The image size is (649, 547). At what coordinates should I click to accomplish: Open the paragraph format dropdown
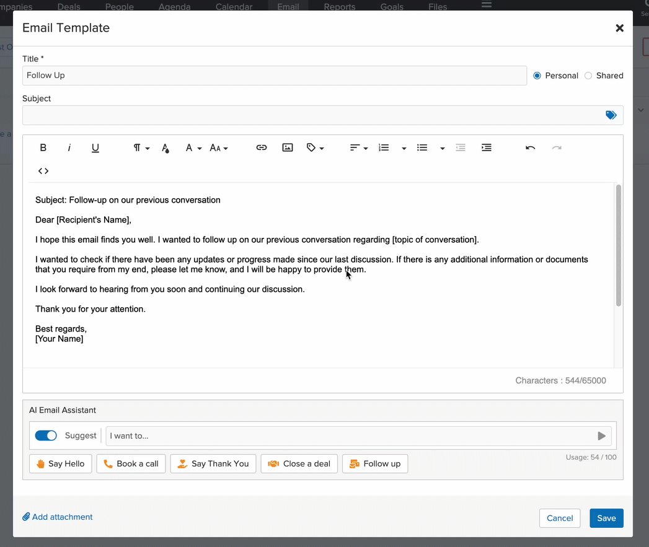click(x=141, y=148)
